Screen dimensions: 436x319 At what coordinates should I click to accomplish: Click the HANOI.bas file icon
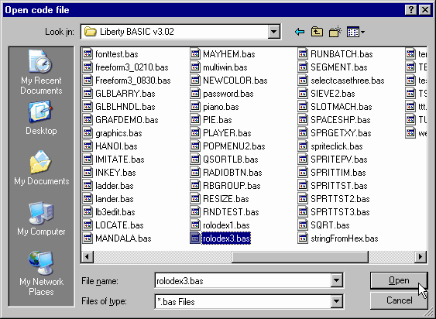88,146
